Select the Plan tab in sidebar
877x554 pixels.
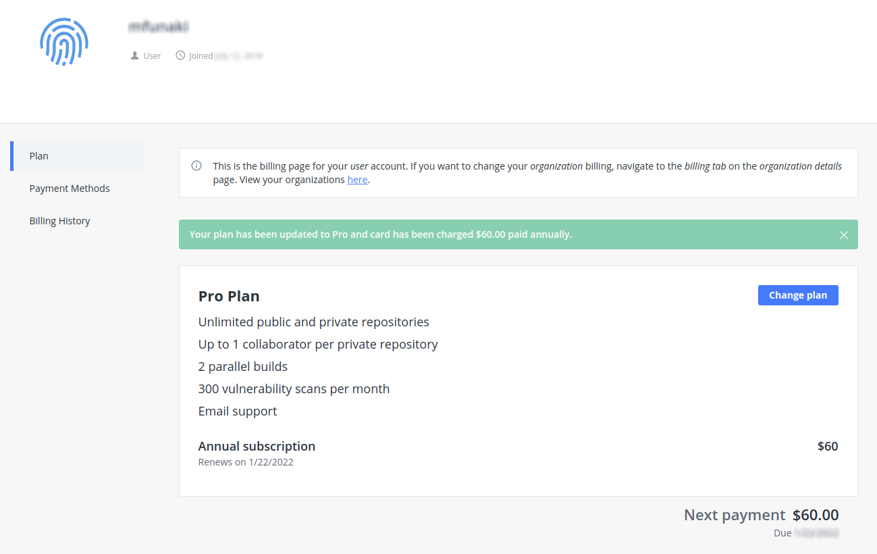pos(39,156)
